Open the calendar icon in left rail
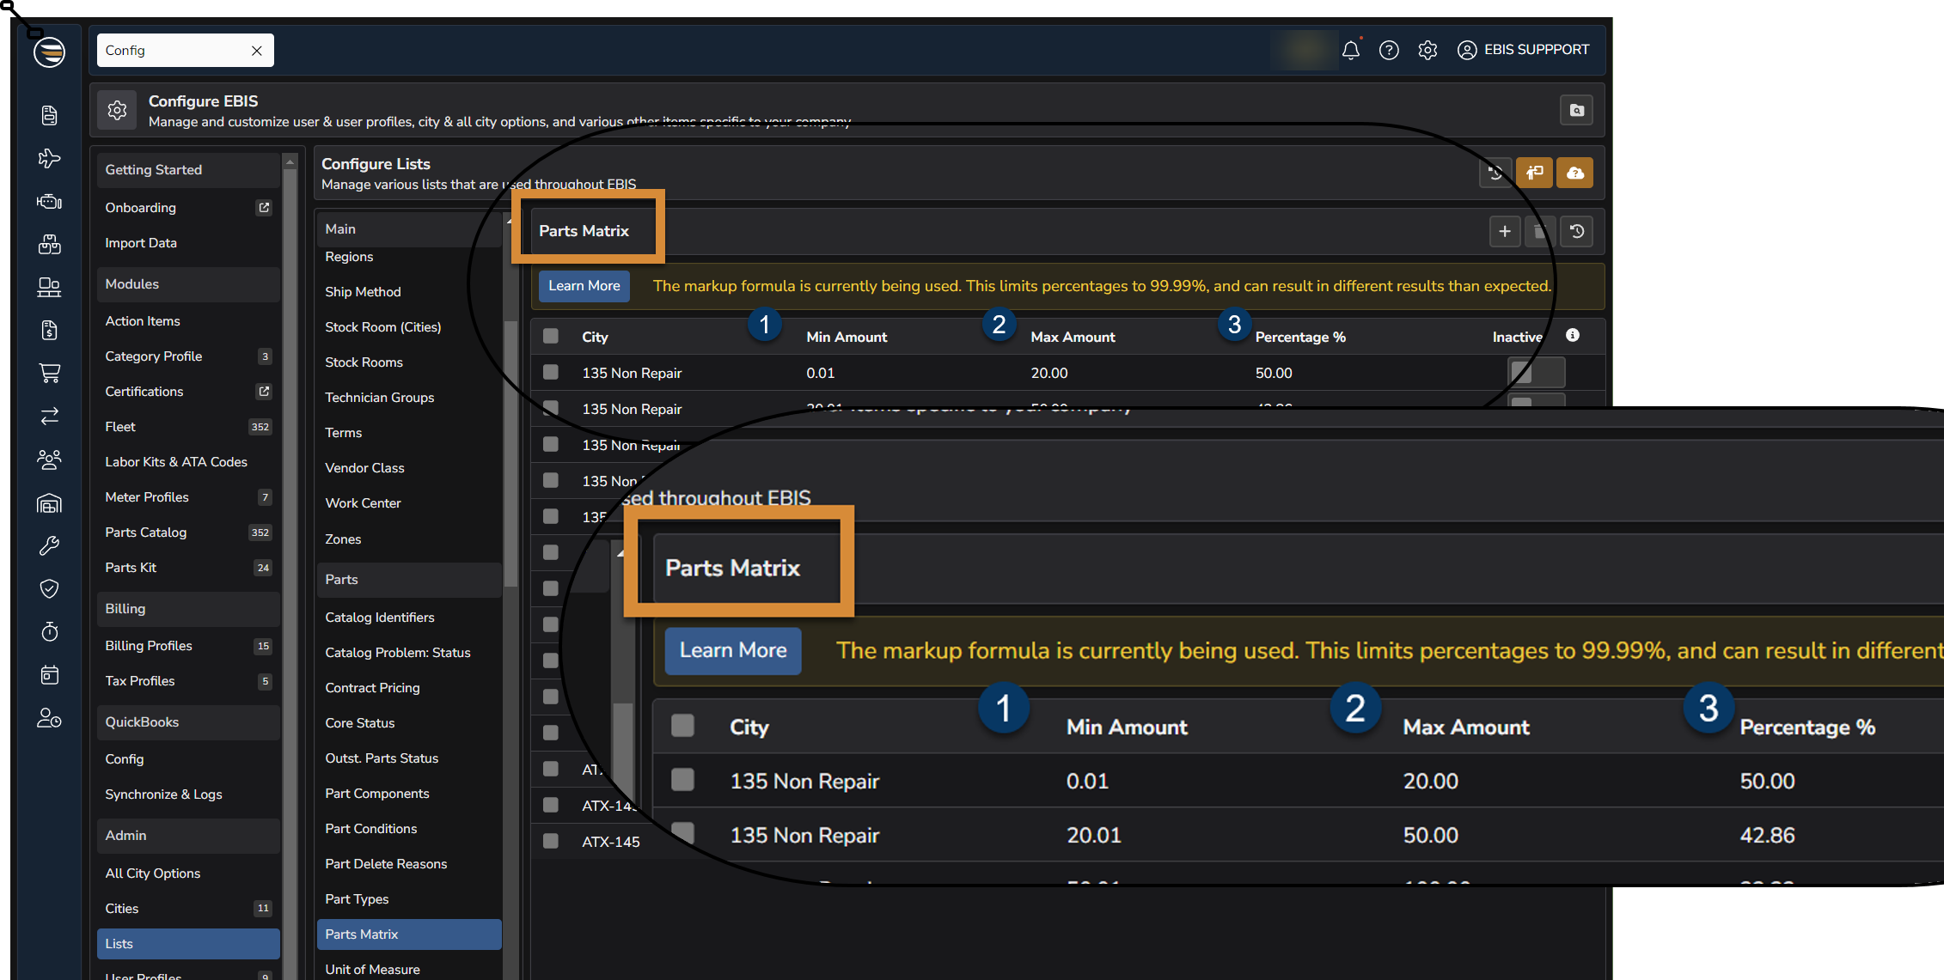 (49, 674)
